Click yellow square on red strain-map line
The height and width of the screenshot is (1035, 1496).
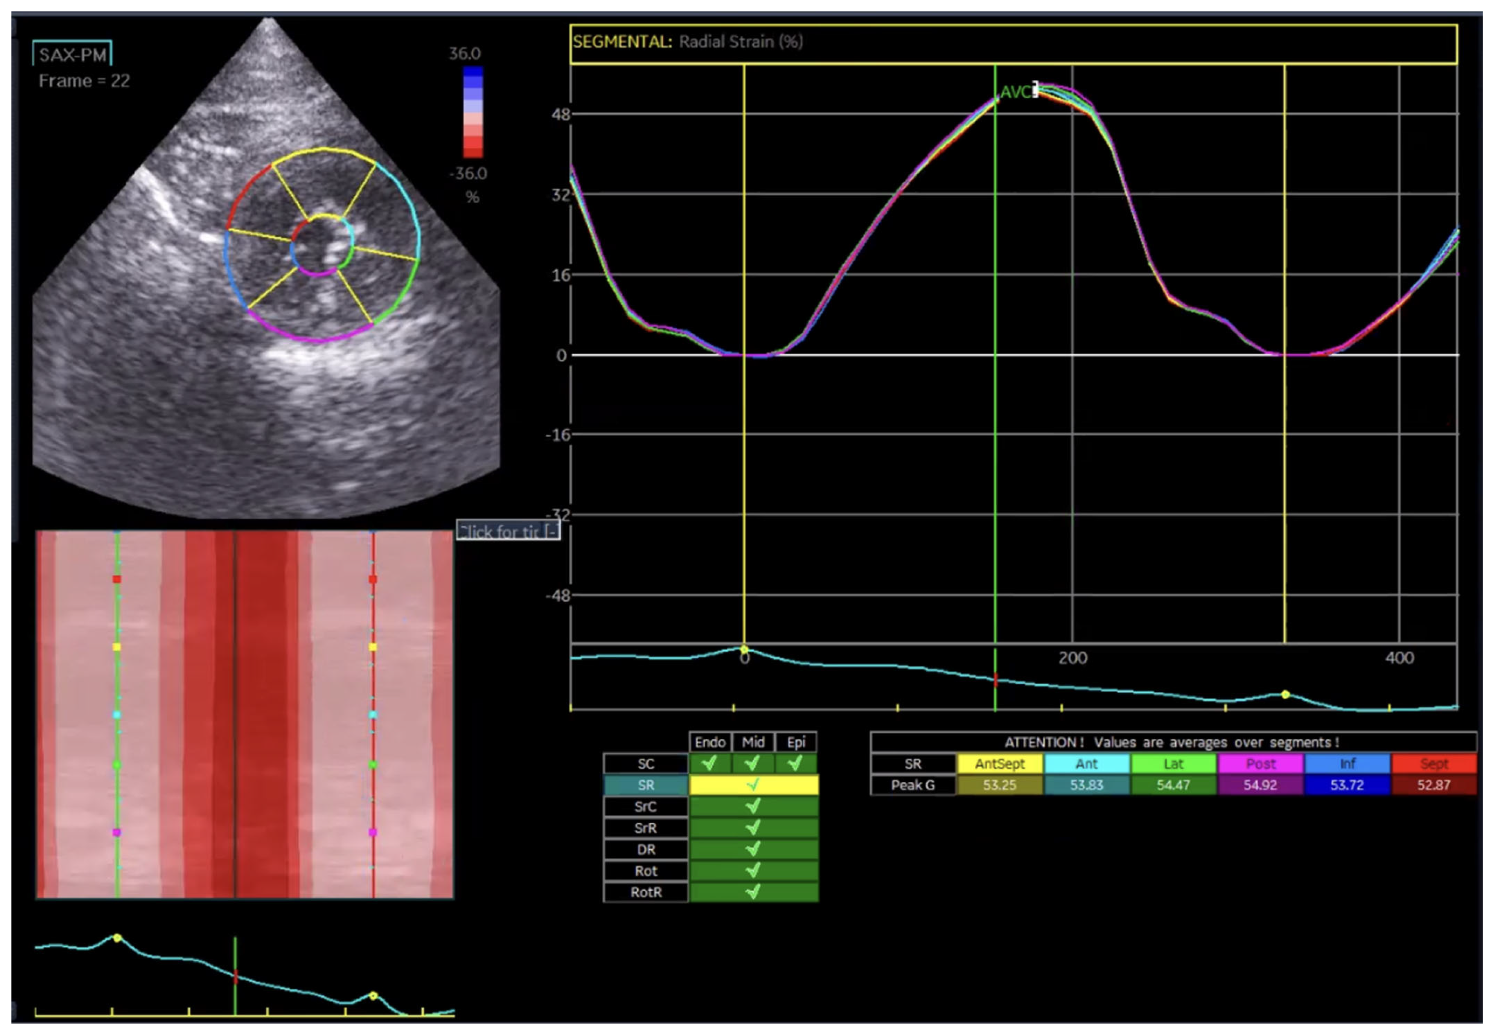click(373, 647)
